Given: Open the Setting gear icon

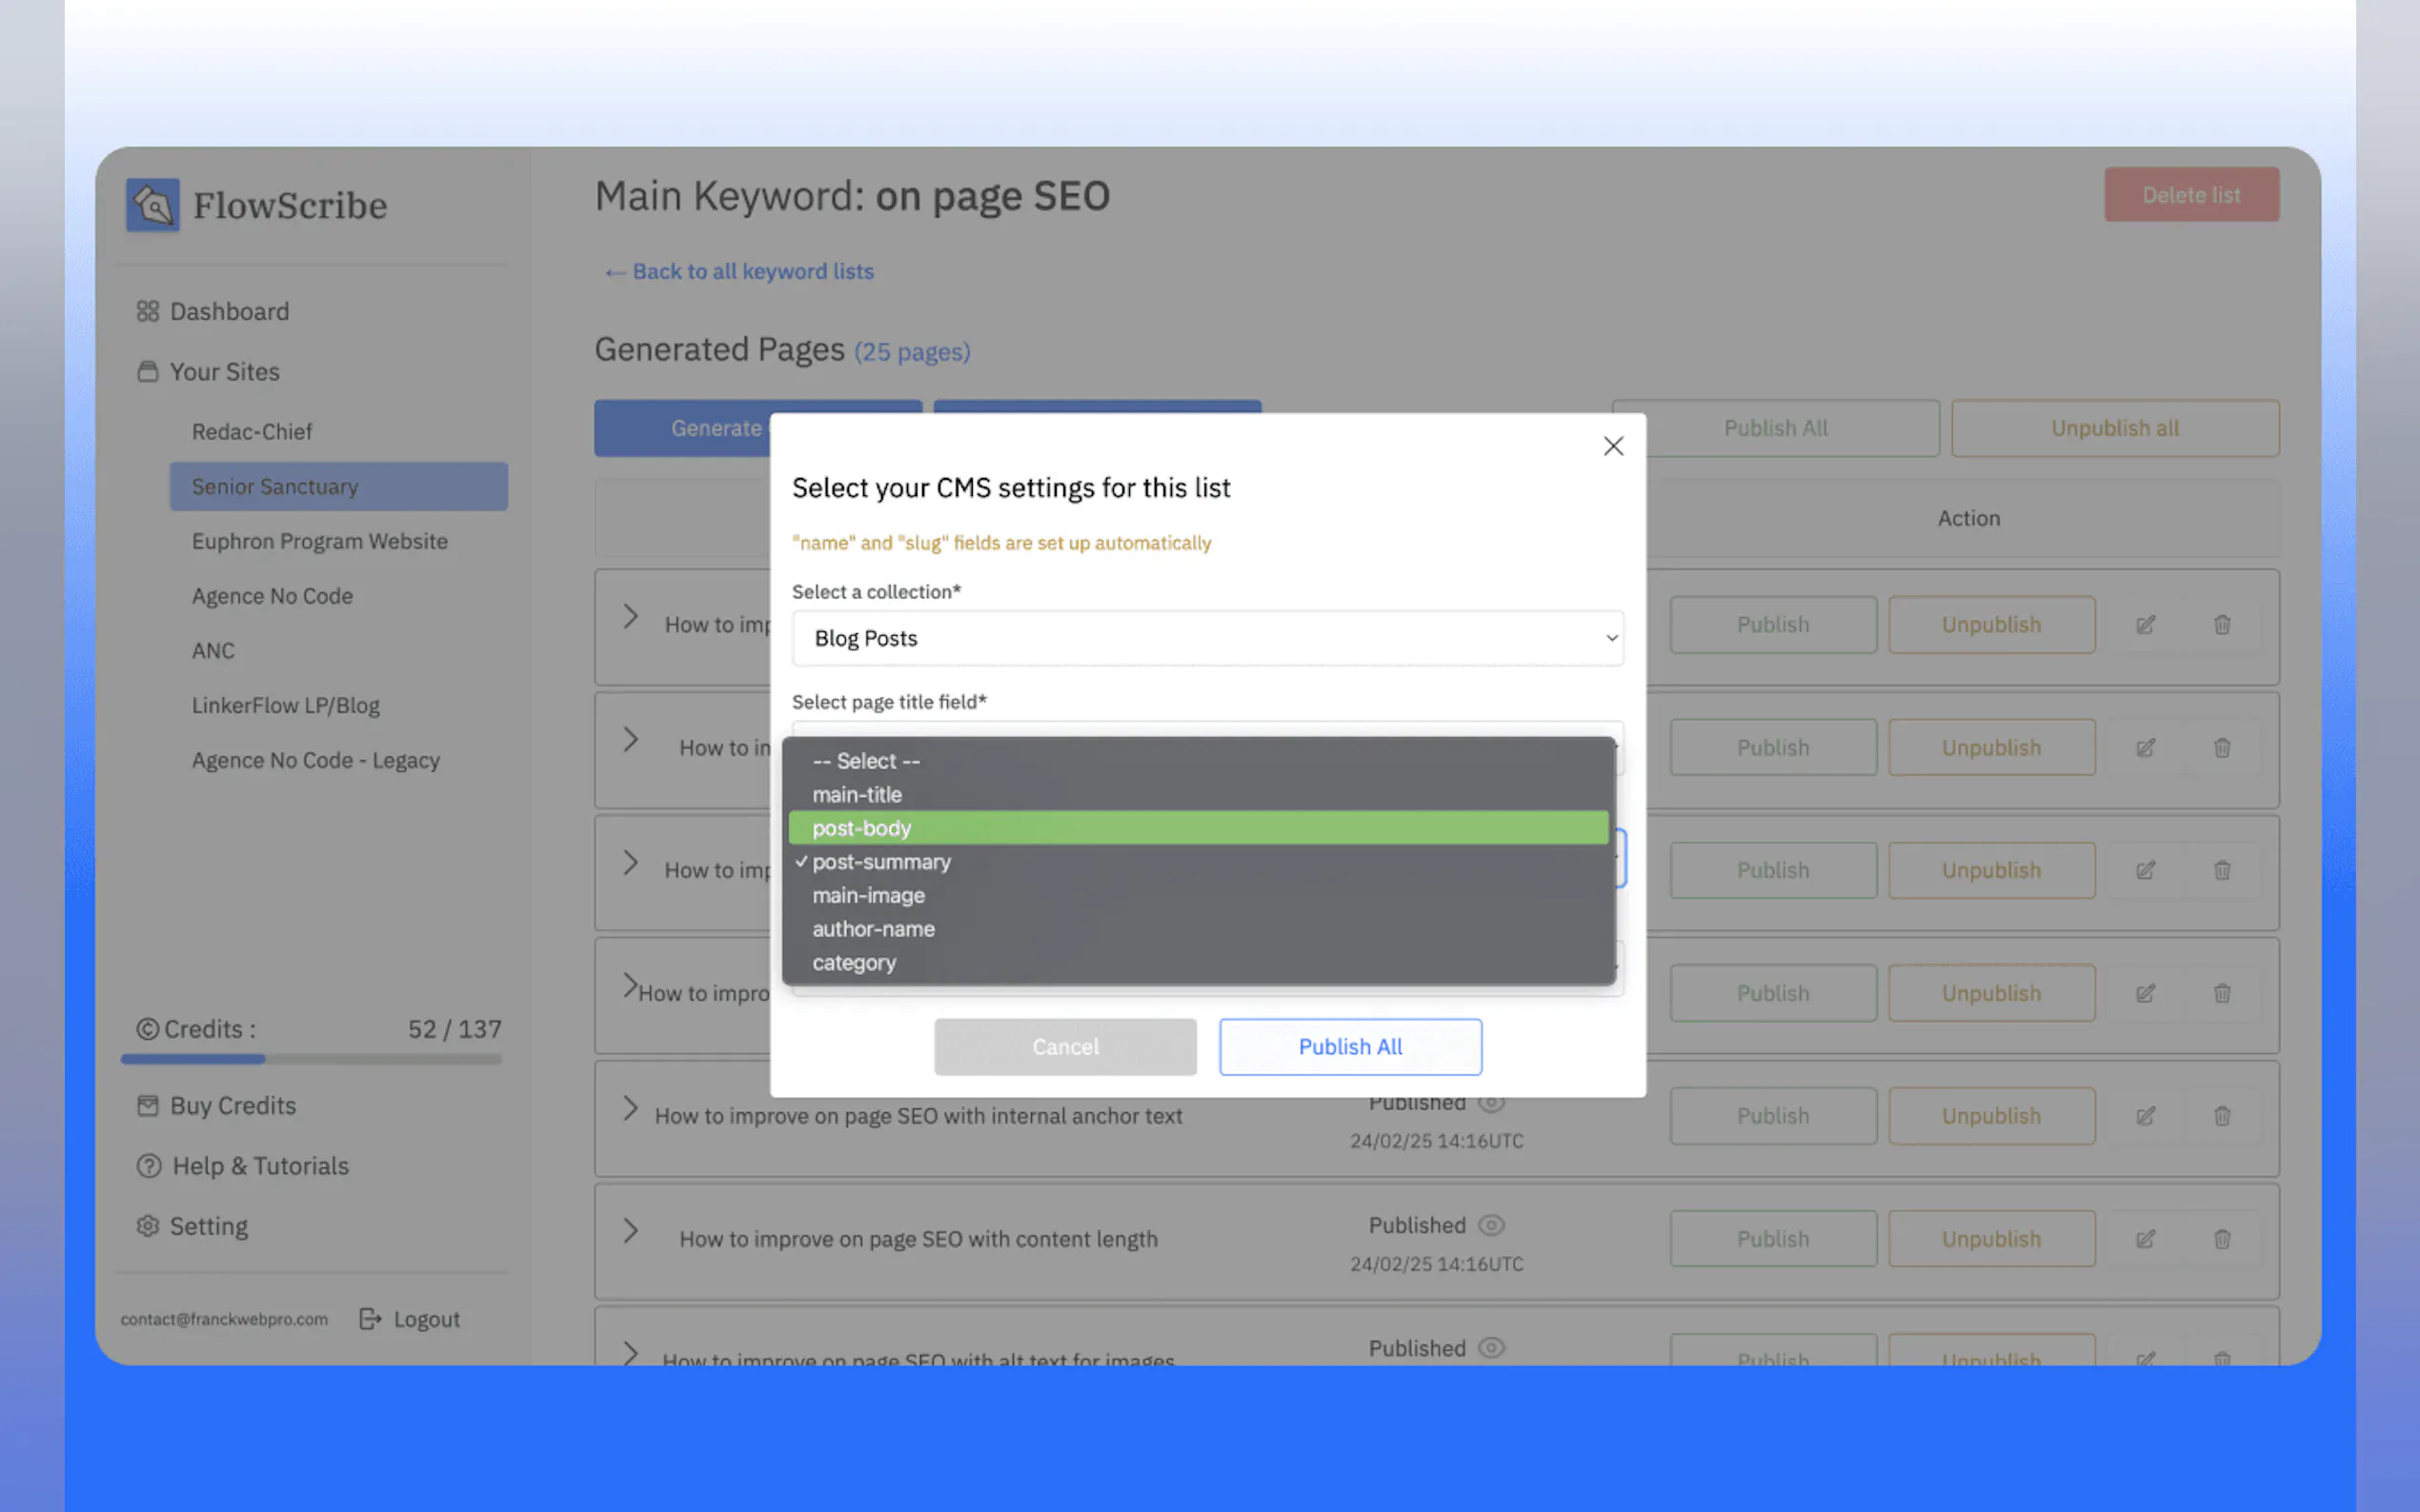Looking at the screenshot, I should (148, 1226).
